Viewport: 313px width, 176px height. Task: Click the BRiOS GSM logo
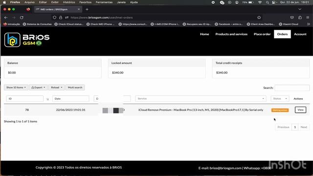pos(27,40)
